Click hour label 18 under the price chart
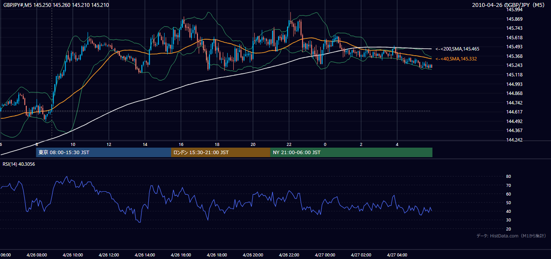This screenshot has height=259, width=551. click(x=217, y=145)
